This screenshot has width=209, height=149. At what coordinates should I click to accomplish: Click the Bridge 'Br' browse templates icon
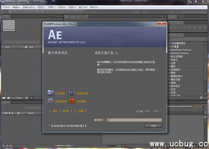[72, 101]
